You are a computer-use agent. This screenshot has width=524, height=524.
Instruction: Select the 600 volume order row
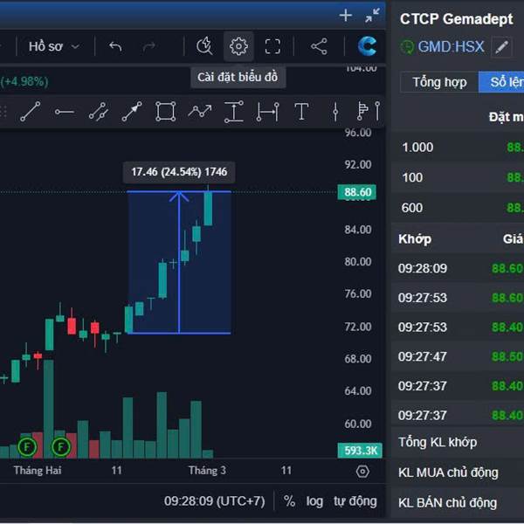458,208
